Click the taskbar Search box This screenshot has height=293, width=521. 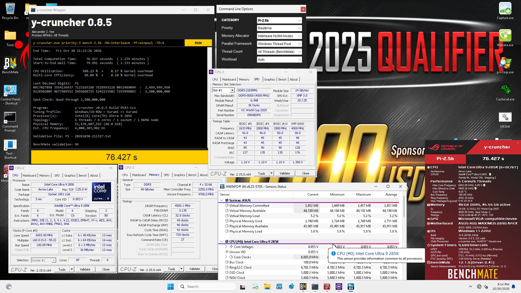point(207,286)
